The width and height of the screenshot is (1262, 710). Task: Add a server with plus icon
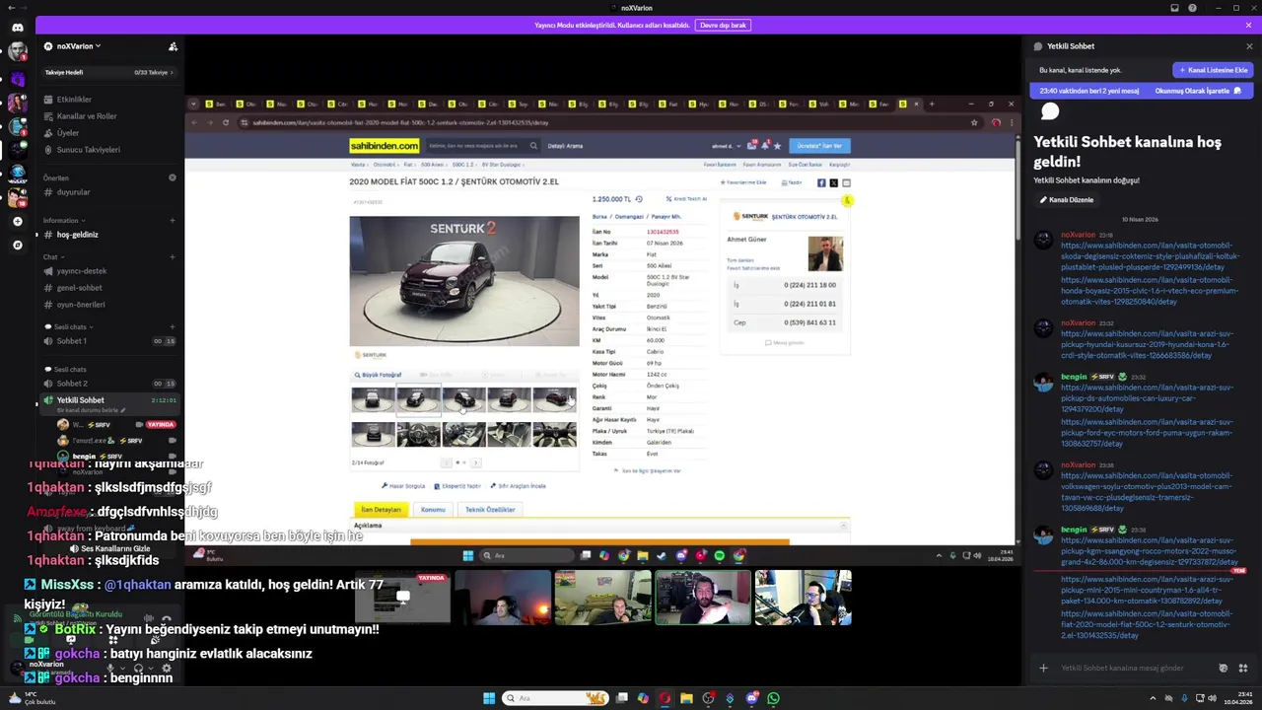(x=17, y=222)
